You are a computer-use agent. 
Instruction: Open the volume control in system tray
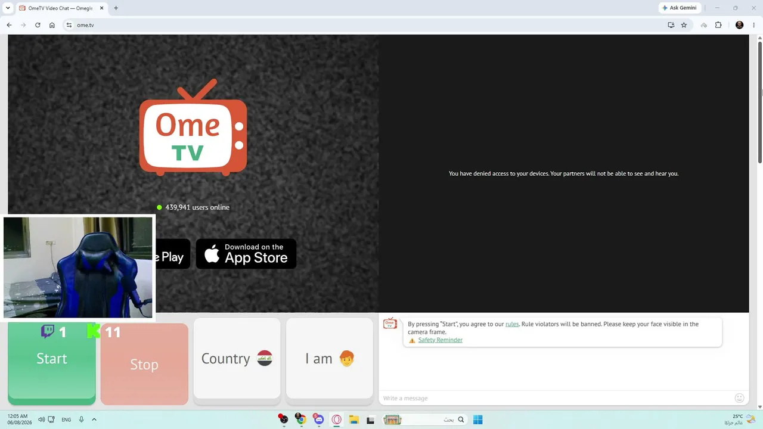pyautogui.click(x=41, y=419)
